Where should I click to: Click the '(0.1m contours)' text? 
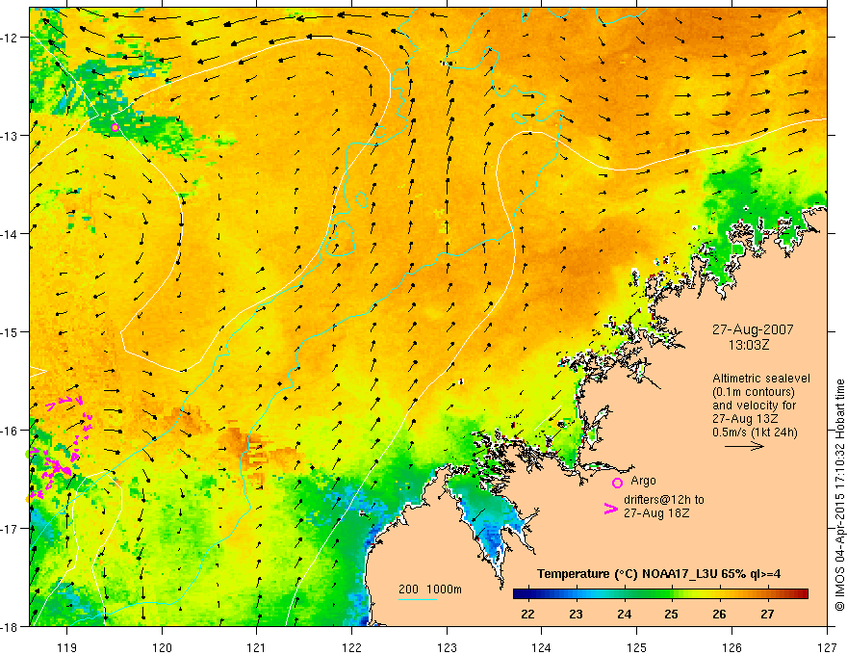(754, 392)
